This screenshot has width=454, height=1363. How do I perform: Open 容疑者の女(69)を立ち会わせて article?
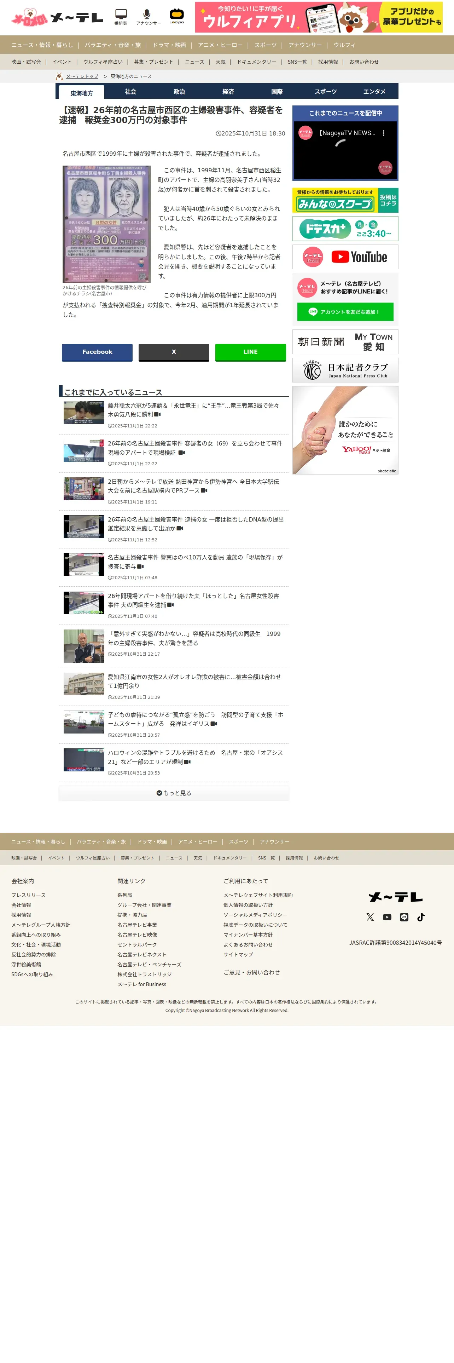195,448
